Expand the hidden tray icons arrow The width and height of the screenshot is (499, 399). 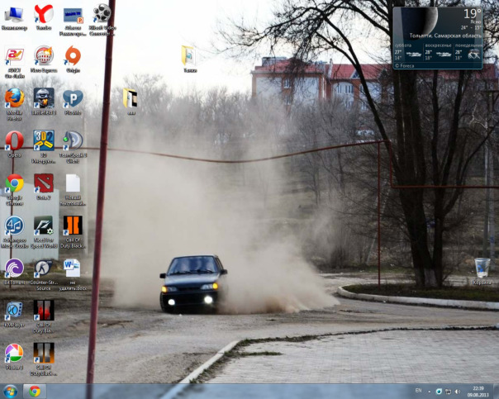(x=429, y=392)
